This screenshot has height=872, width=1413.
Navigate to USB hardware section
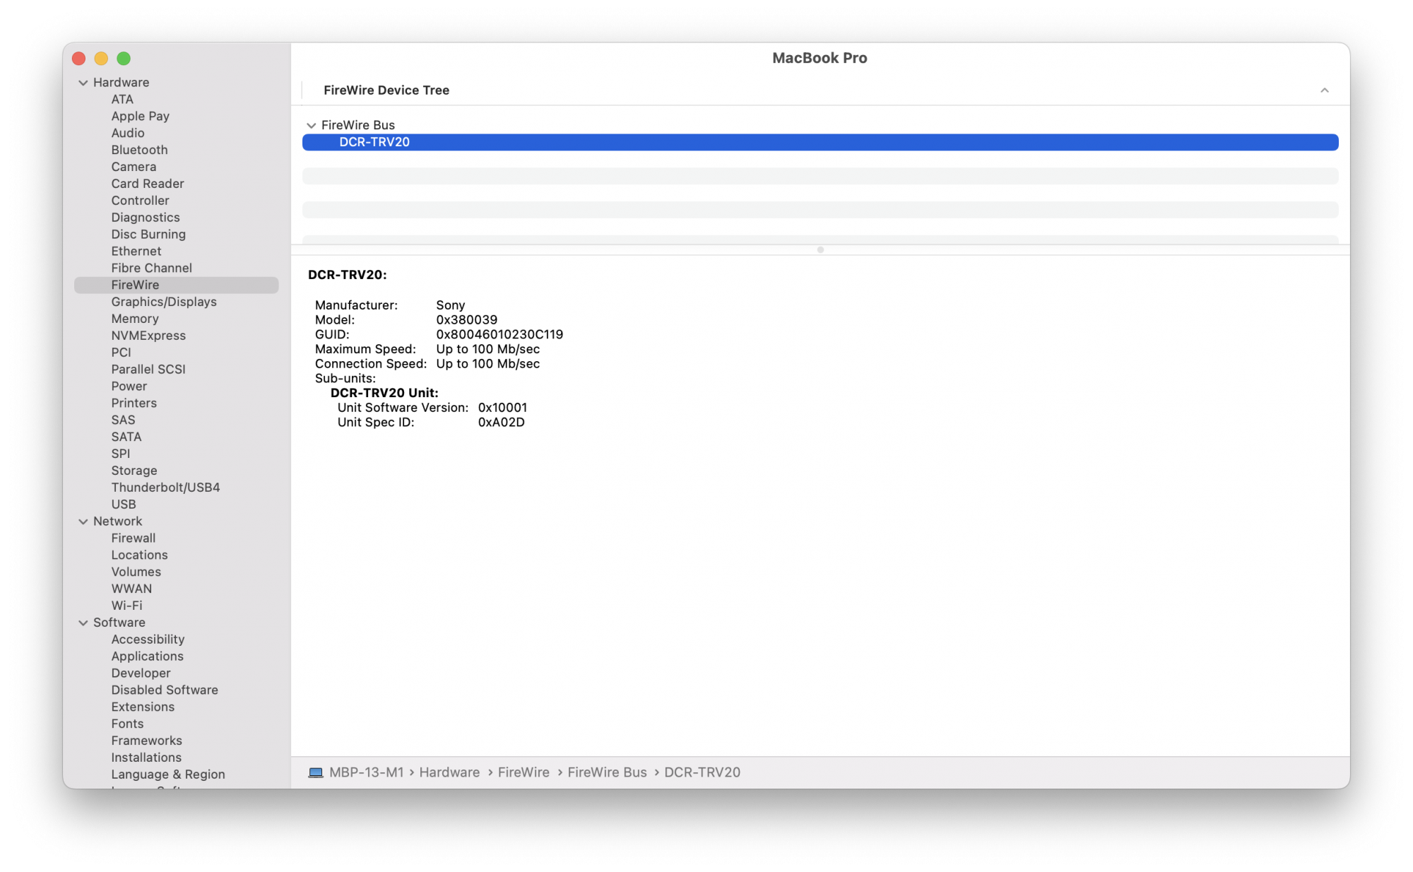[x=123, y=504]
